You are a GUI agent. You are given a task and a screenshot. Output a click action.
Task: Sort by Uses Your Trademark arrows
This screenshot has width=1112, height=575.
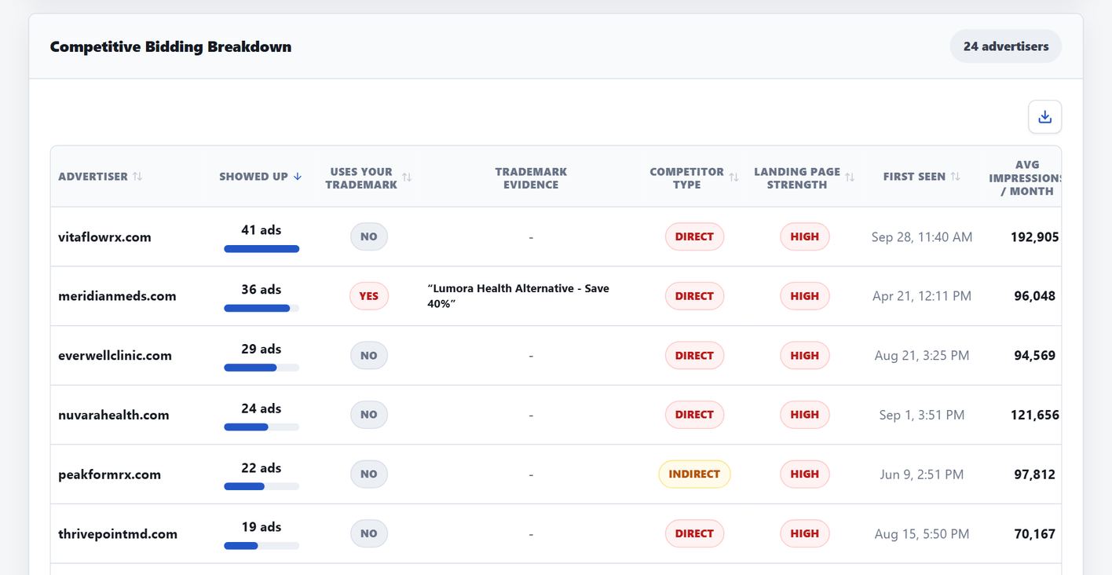[407, 178]
